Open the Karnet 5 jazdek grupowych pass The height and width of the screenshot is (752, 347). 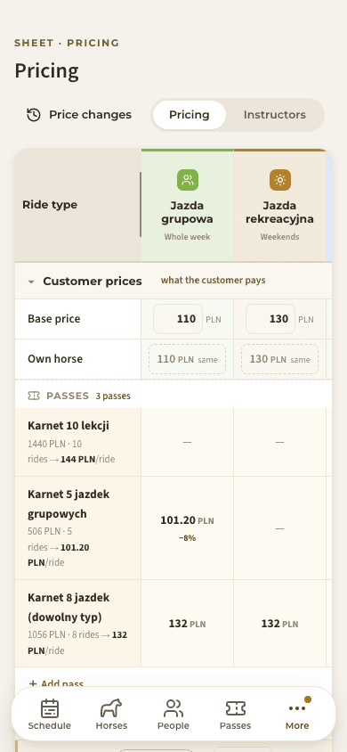78,527
